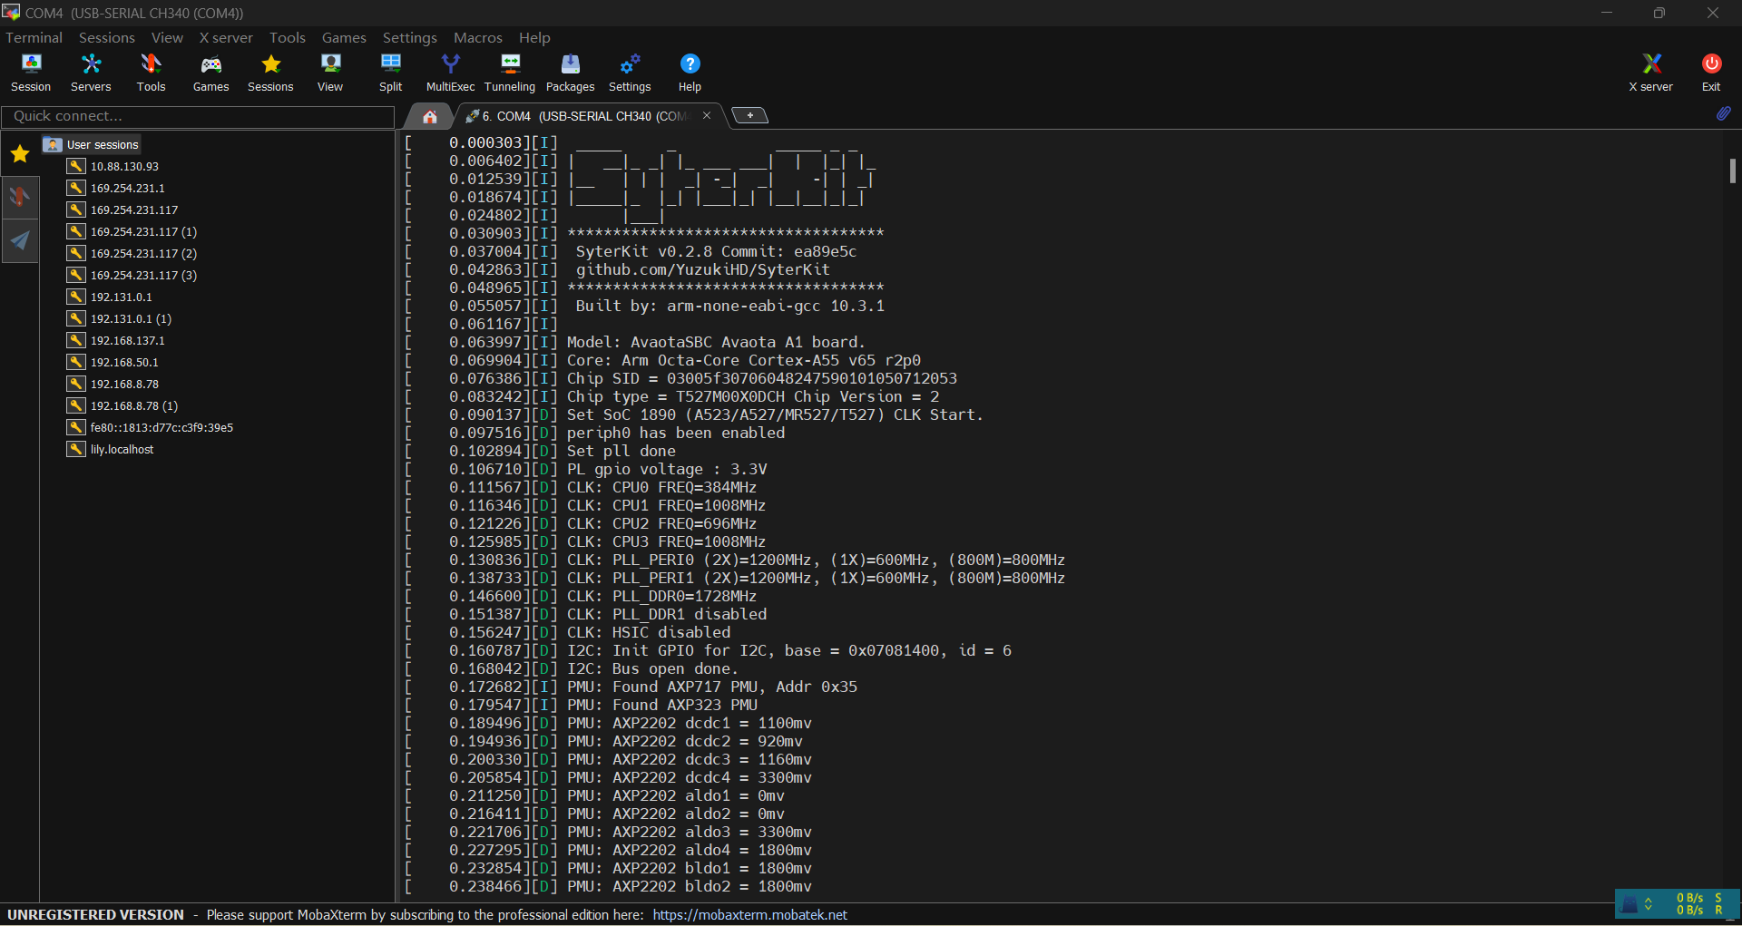Click the 10.88.130.93 session icon
1742x926 pixels.
coord(76,166)
